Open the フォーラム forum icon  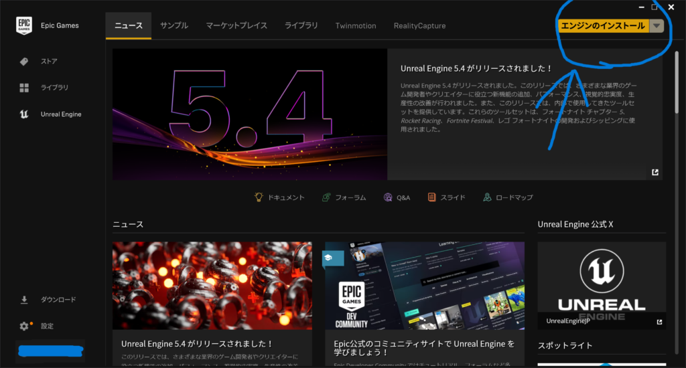[326, 197]
